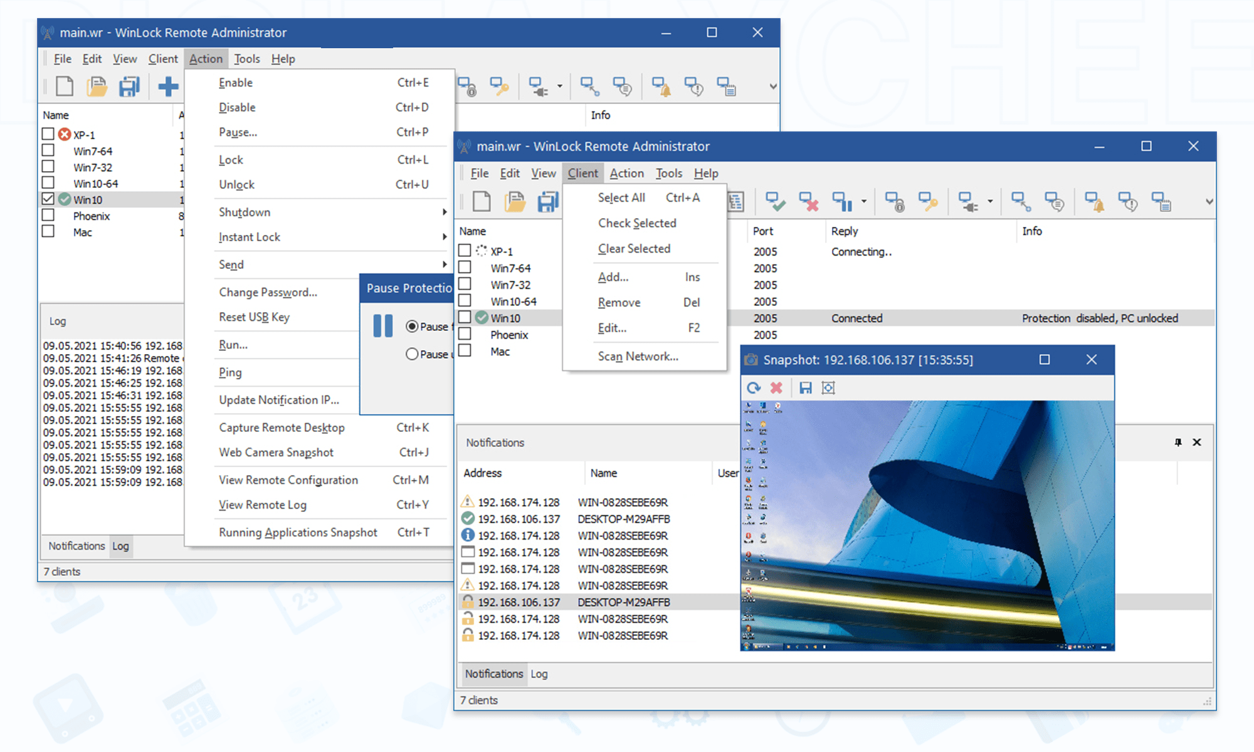The width and height of the screenshot is (1254, 752).
Task: Check the XP-1 checkbox in front window
Action: (465, 251)
